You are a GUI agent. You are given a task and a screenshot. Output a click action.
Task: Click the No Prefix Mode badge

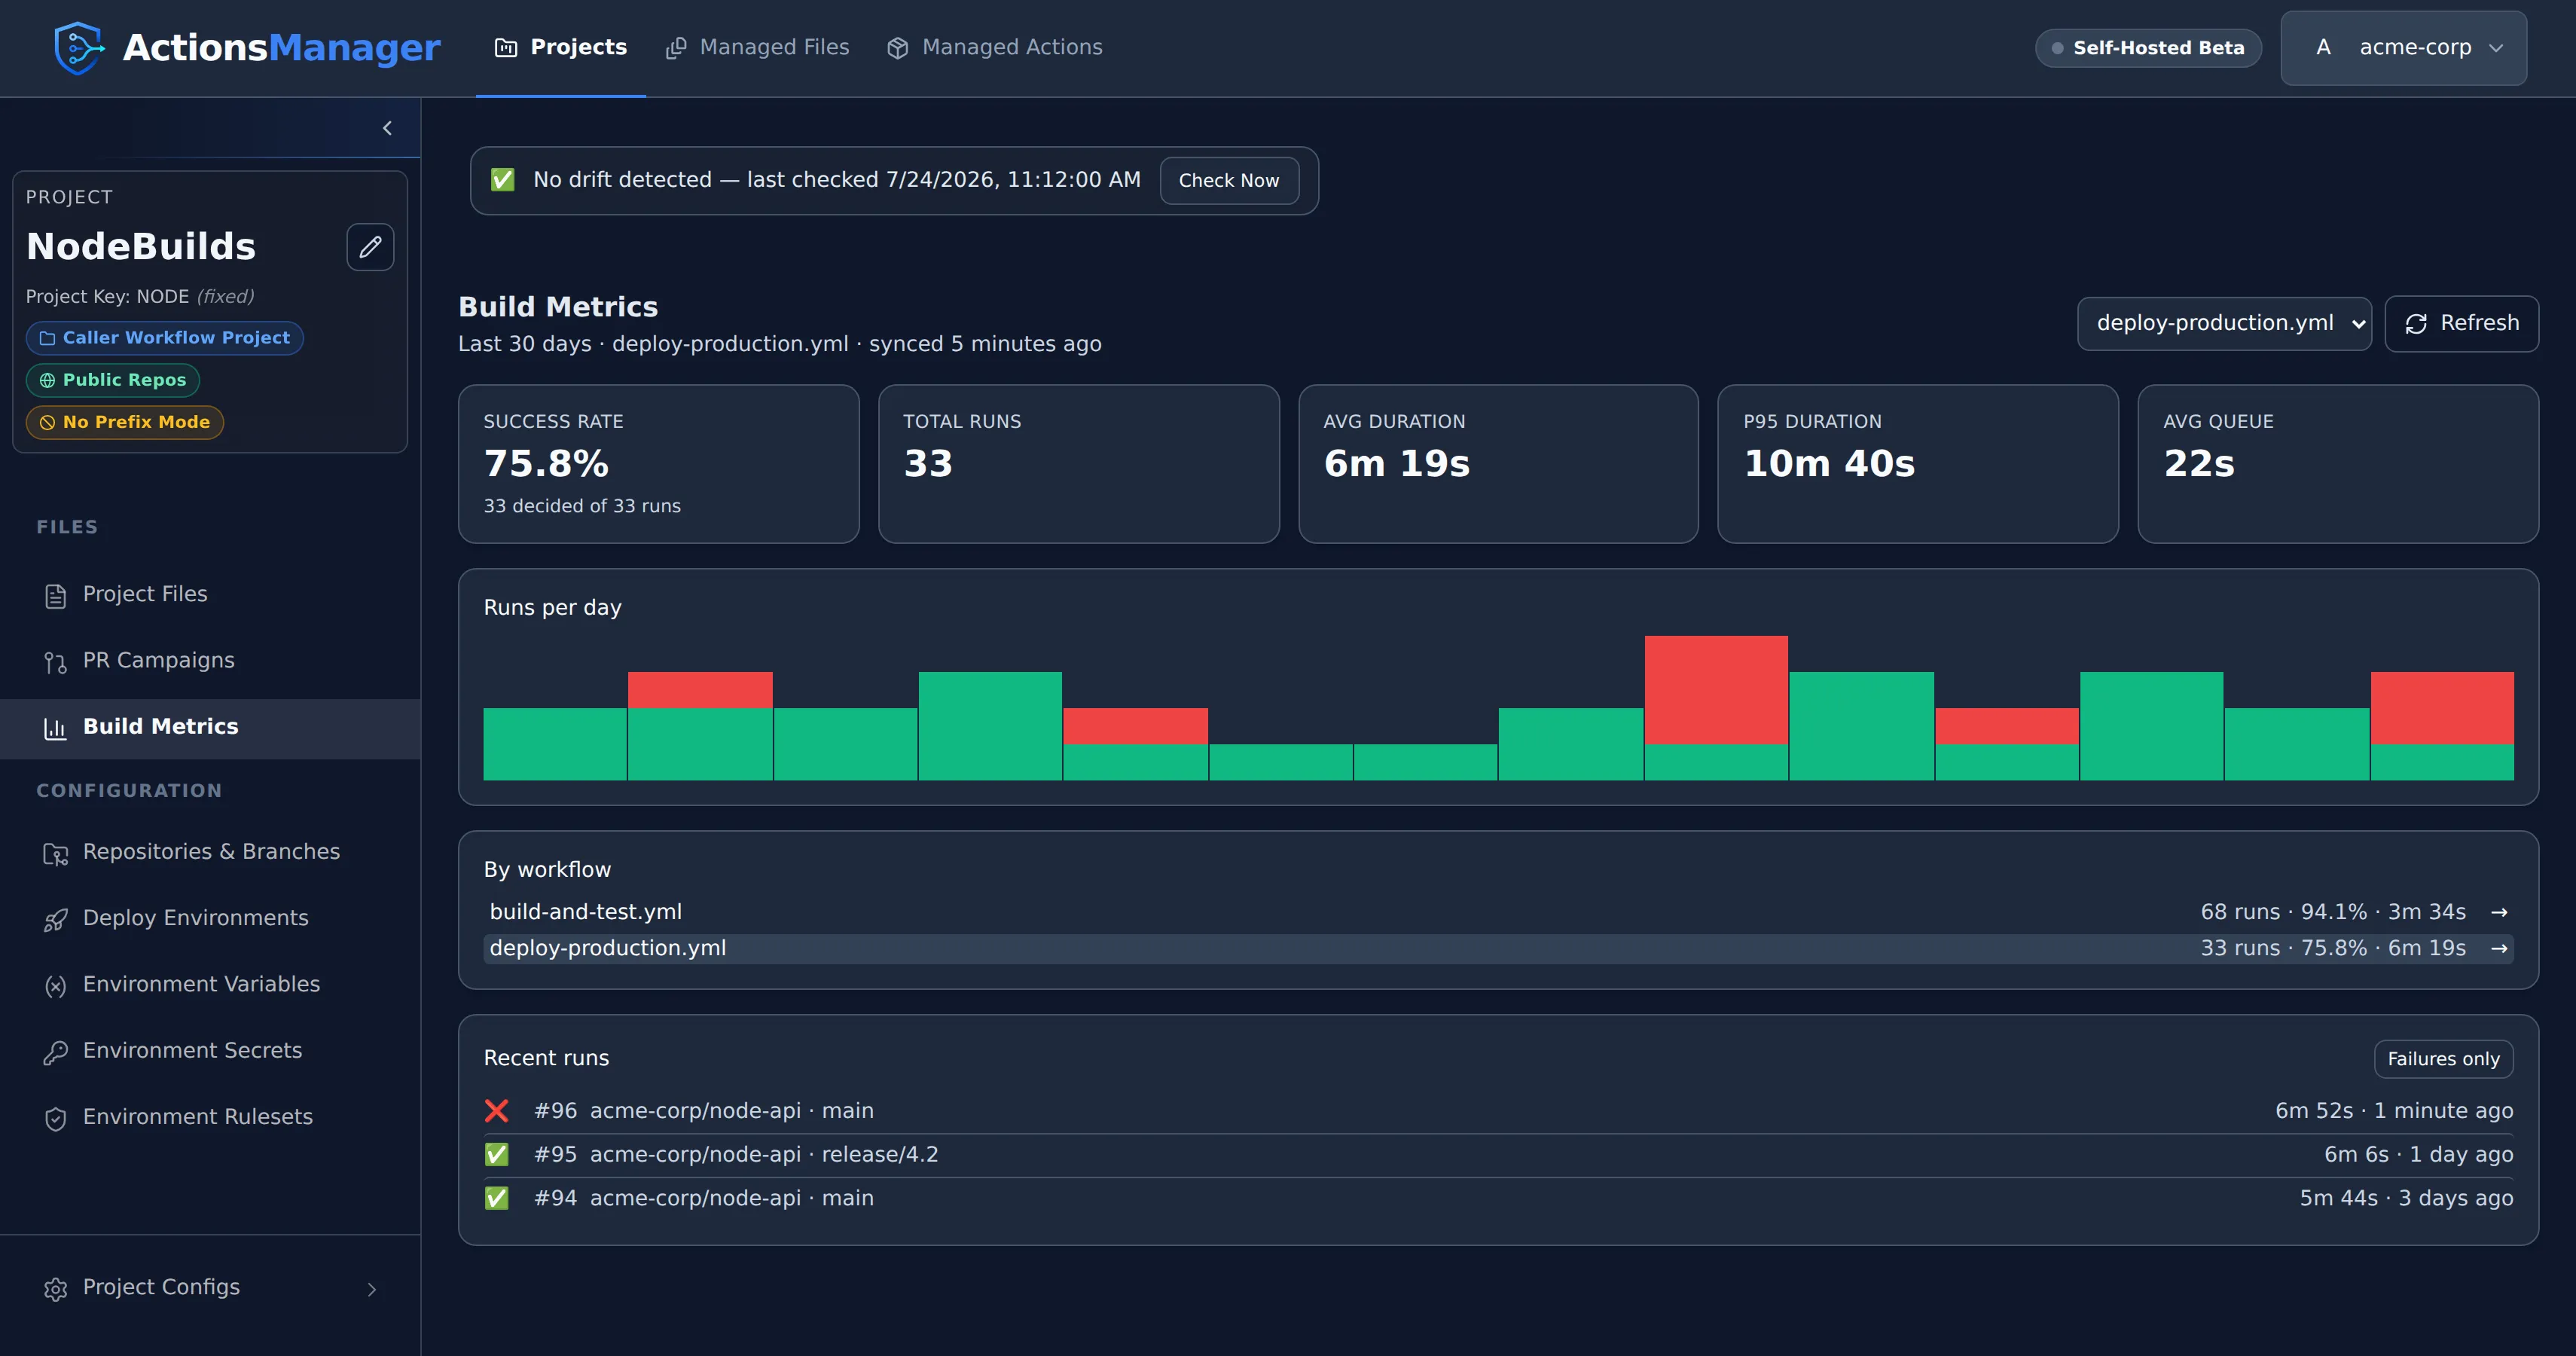pyautogui.click(x=125, y=422)
